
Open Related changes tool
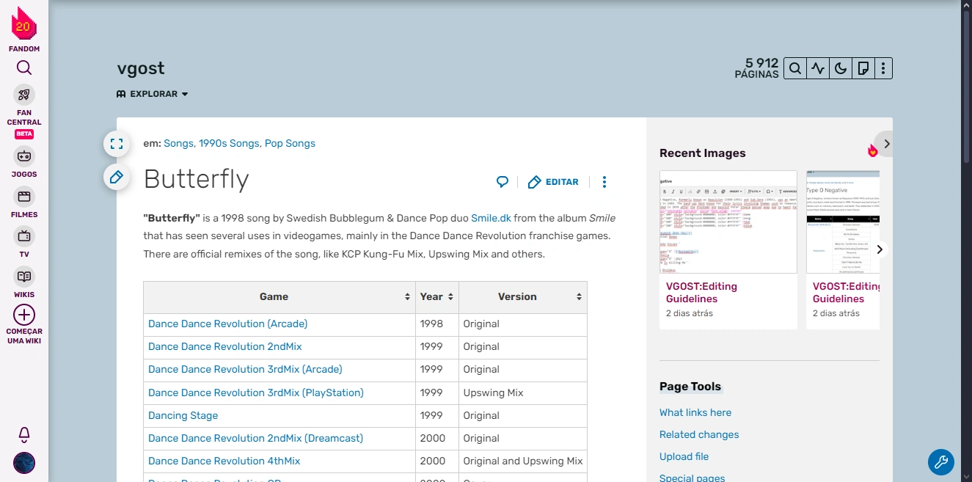(699, 434)
